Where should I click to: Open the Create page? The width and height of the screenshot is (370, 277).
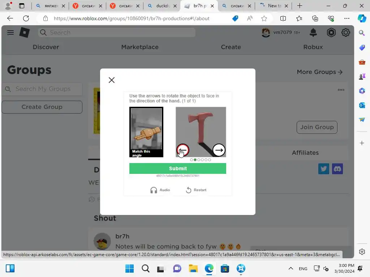(231, 47)
